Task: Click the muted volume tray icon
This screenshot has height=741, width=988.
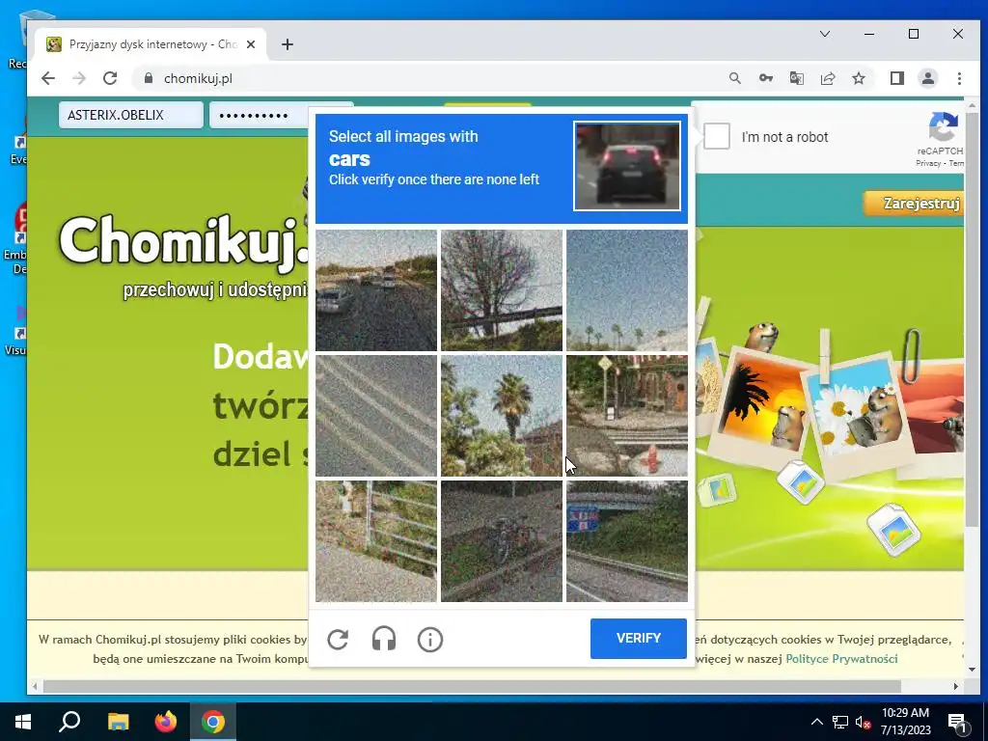Action: 863,722
